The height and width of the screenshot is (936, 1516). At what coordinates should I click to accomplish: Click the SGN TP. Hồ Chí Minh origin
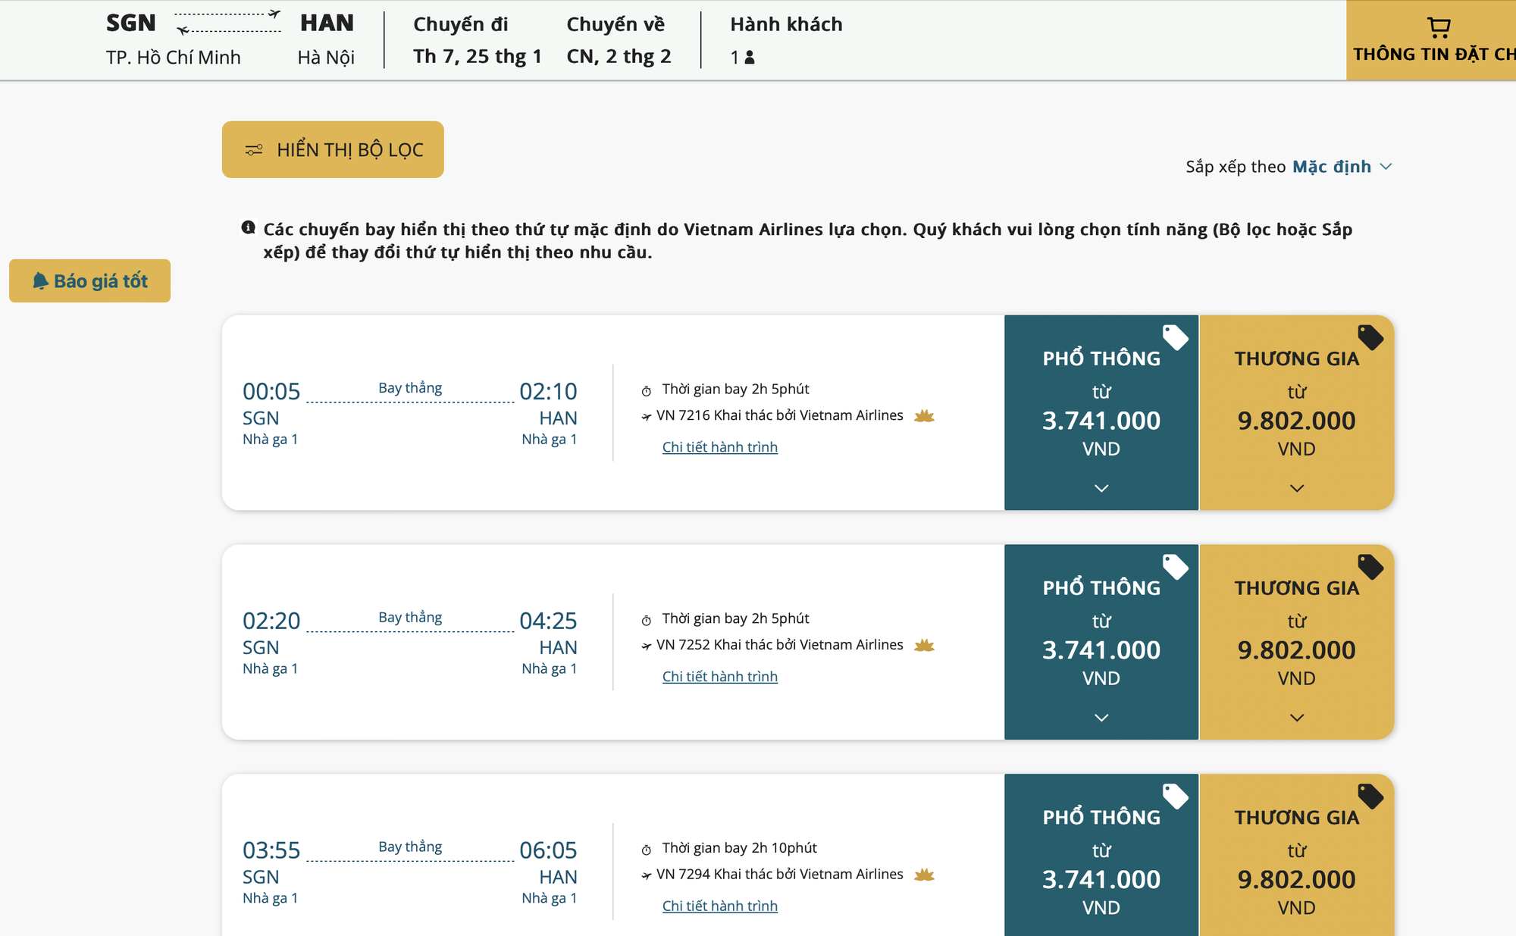(173, 40)
